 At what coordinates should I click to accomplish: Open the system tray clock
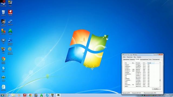[x=168, y=95]
